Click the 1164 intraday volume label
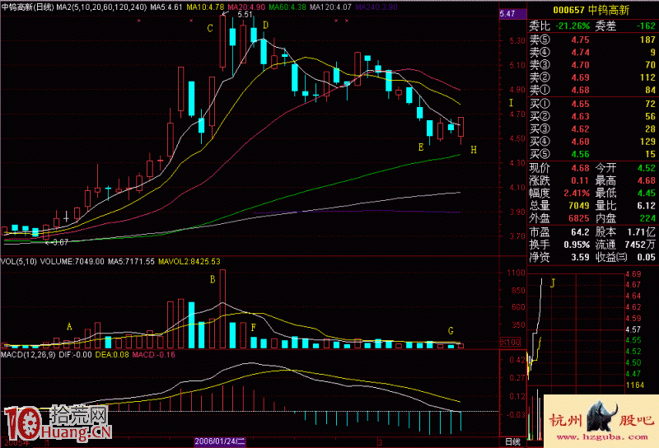This screenshot has width=659, height=448. point(634,385)
